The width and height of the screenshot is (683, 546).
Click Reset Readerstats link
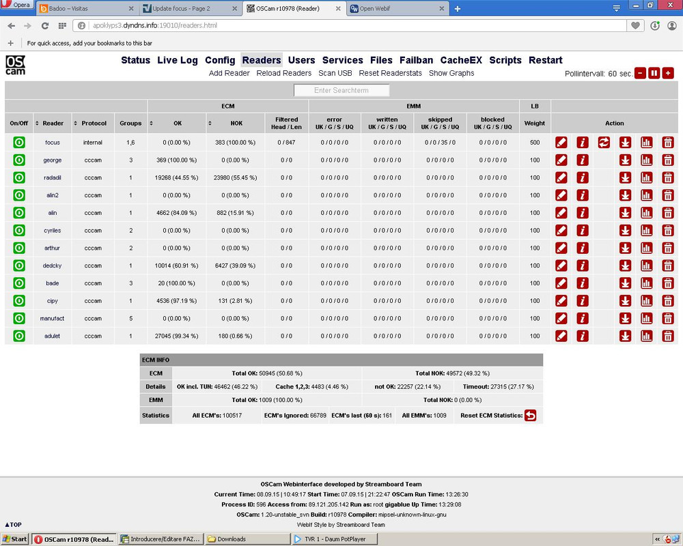[390, 73]
